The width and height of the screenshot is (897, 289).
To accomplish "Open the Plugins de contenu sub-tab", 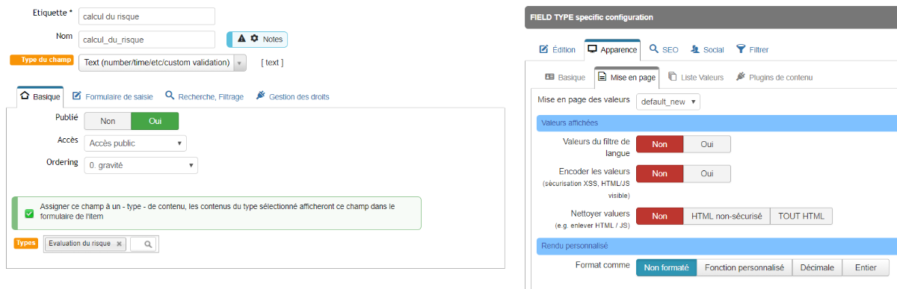I will coord(774,77).
